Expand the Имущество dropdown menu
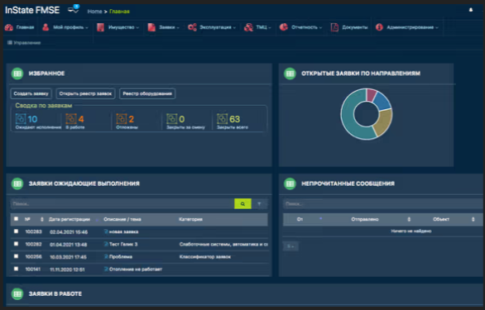 coord(137,27)
